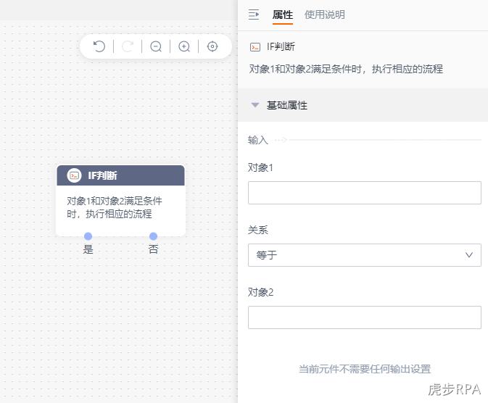Open the 关系 dropdown showing 等于

point(365,255)
